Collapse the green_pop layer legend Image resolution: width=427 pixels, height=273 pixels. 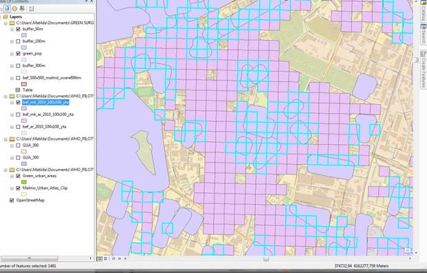pos(12,54)
